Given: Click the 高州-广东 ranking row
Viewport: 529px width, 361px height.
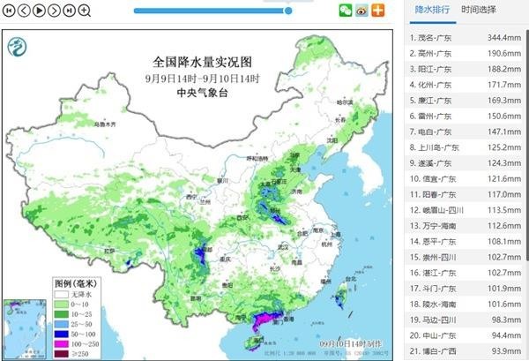Looking at the screenshot, I should click(466, 54).
